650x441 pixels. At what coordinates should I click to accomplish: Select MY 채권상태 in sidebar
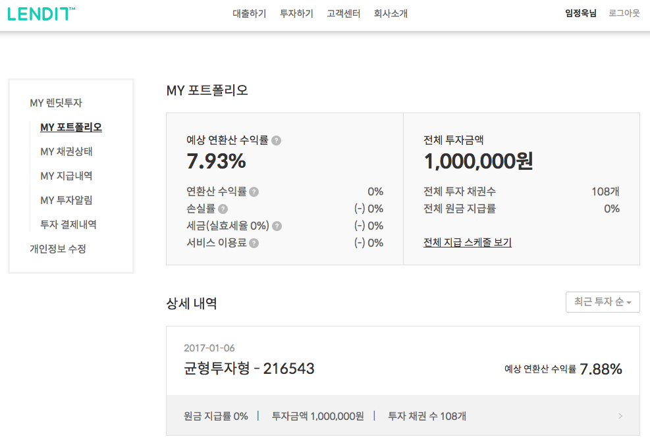coord(66,151)
